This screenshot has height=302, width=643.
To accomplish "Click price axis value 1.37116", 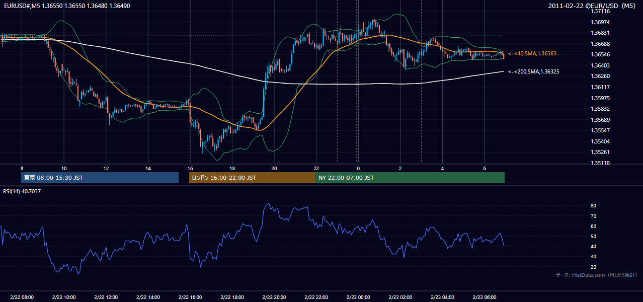I will (x=601, y=11).
